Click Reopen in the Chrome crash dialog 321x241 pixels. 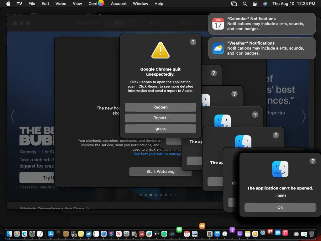pos(160,107)
